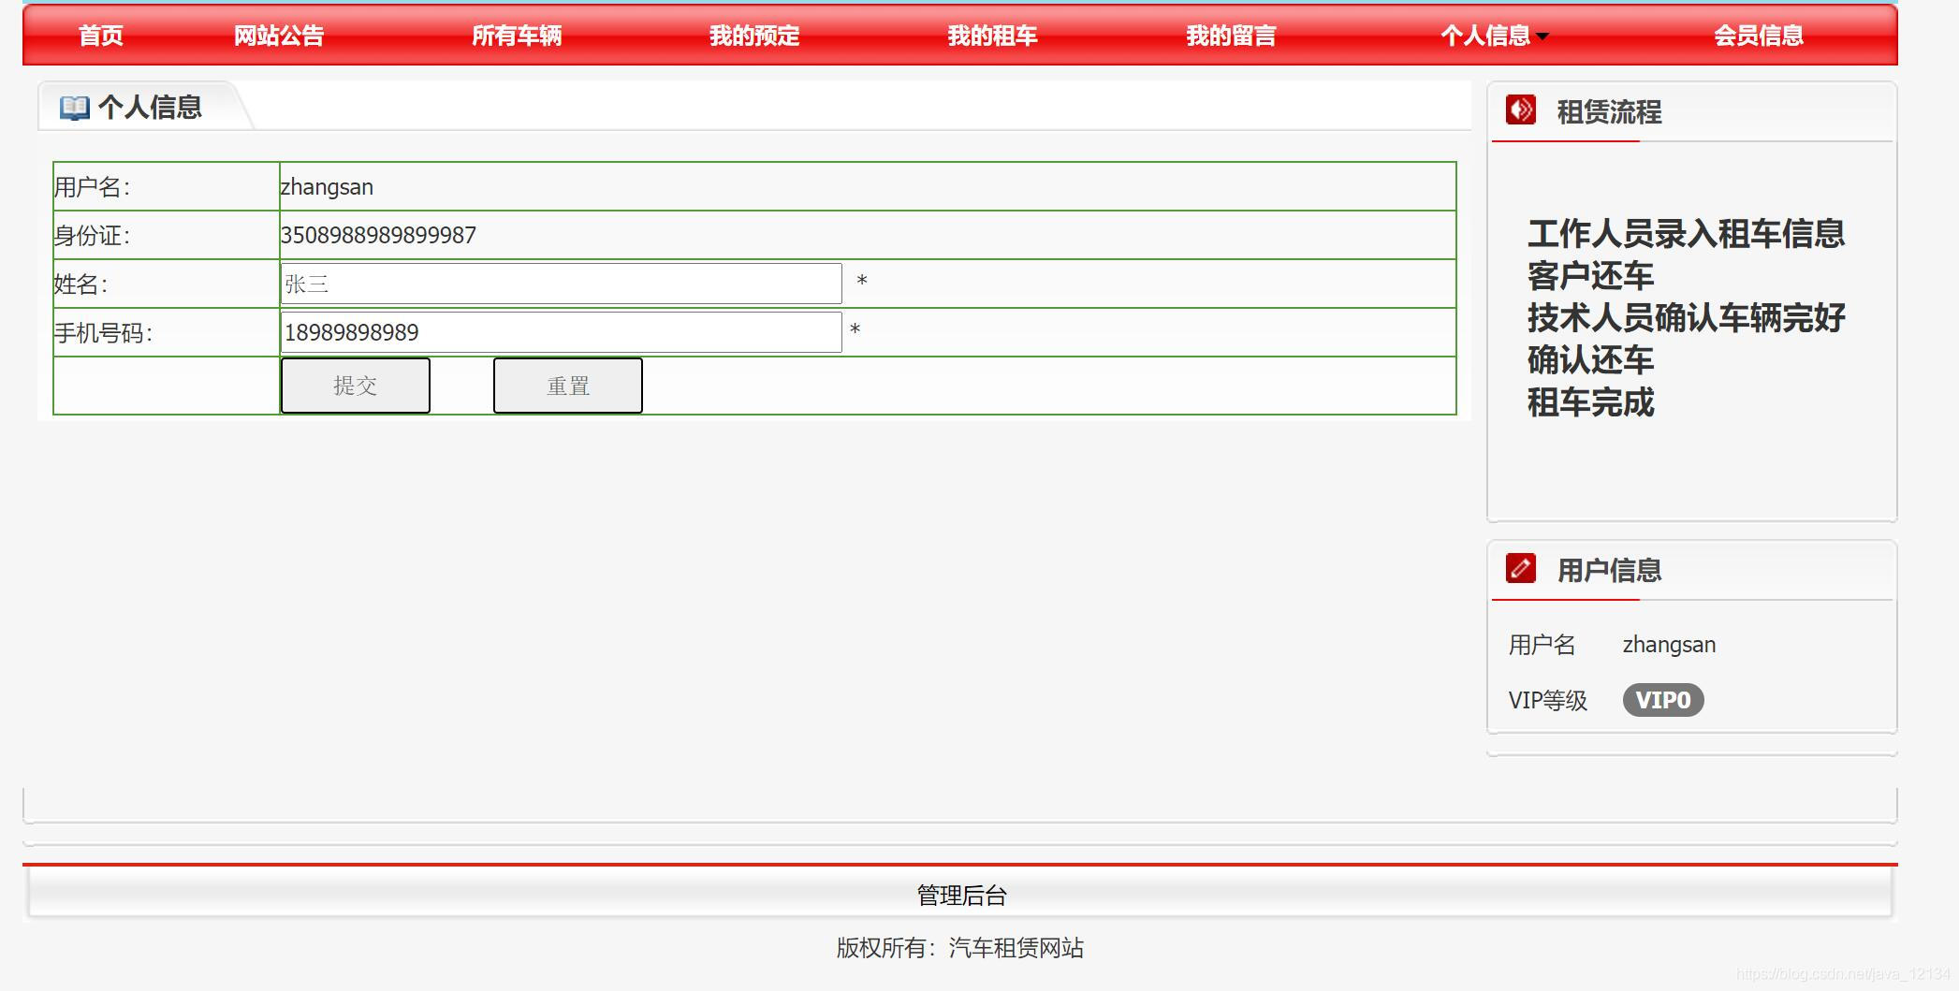The height and width of the screenshot is (991, 1959).
Task: Click the 姓名: label in the form
Action: [80, 284]
